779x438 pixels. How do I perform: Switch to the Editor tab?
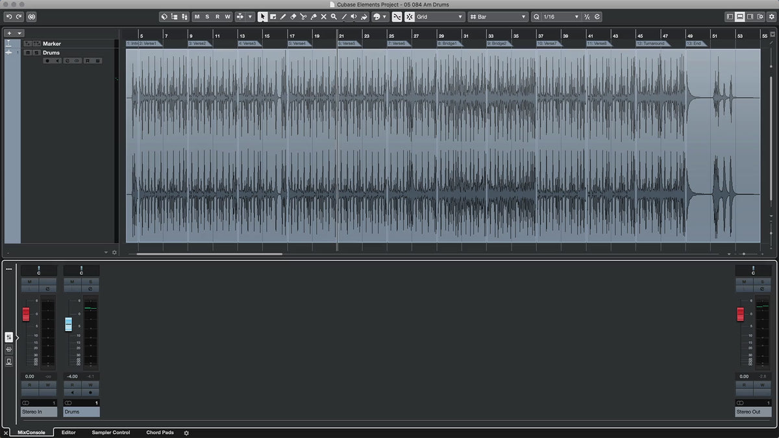pos(68,432)
